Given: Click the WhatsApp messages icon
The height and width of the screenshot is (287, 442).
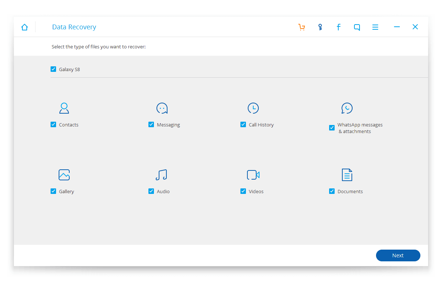Looking at the screenshot, I should 347,108.
